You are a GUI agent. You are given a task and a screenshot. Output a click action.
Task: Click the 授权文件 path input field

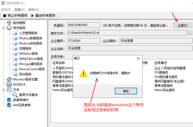126,33
